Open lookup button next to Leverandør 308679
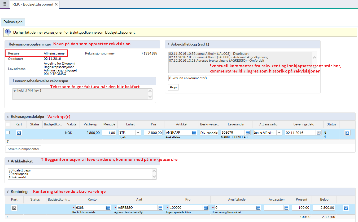The width and height of the screenshot is (358, 222). 248,133
